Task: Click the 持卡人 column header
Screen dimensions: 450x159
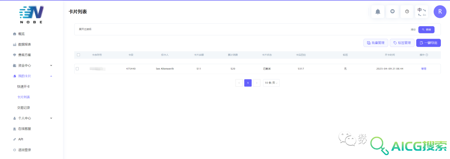Action: click(x=165, y=55)
